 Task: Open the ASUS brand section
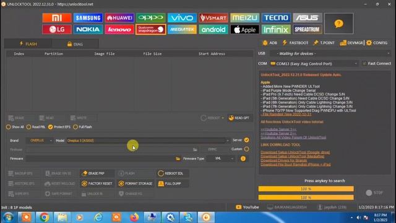[x=308, y=18]
